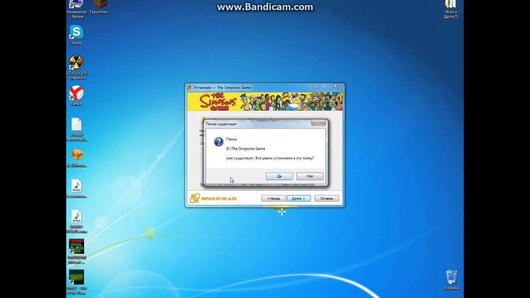
Task: Cancel setup with the Отмена button
Action: point(327,199)
